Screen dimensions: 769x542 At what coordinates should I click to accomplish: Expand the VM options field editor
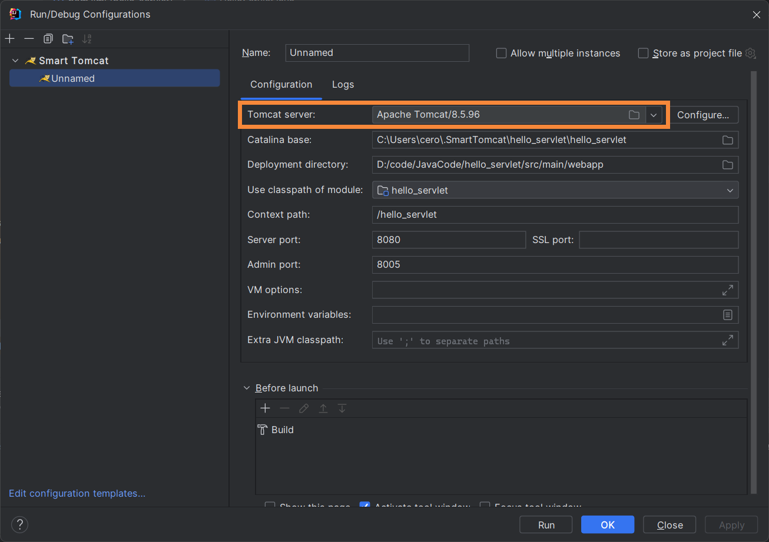point(728,290)
